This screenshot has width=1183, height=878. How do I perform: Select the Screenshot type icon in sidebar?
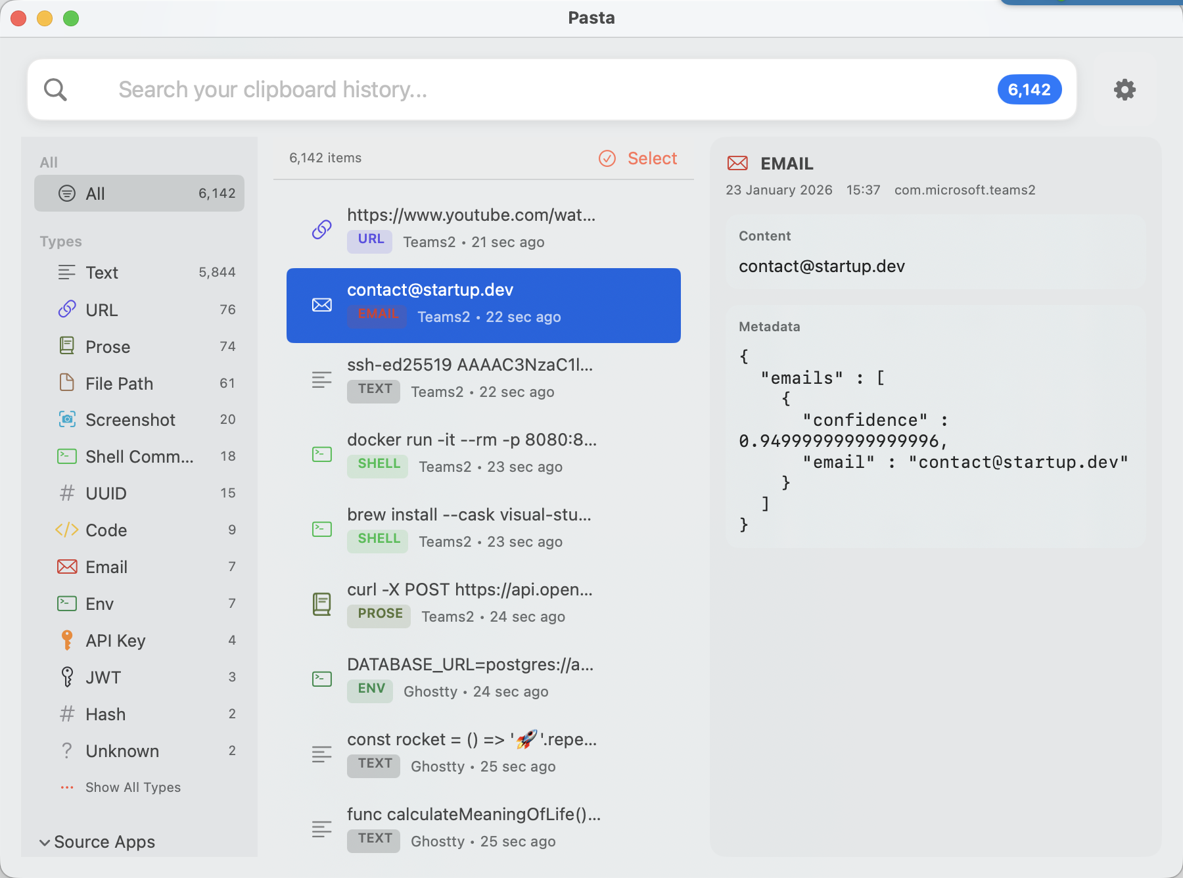68,419
